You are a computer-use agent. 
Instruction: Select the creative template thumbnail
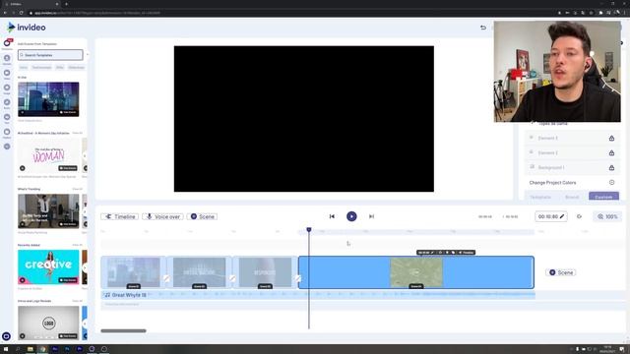(x=48, y=266)
